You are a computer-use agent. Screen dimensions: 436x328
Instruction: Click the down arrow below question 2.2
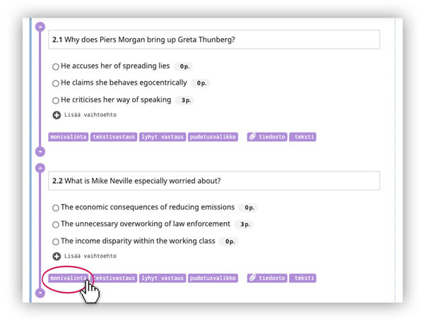[40, 292]
